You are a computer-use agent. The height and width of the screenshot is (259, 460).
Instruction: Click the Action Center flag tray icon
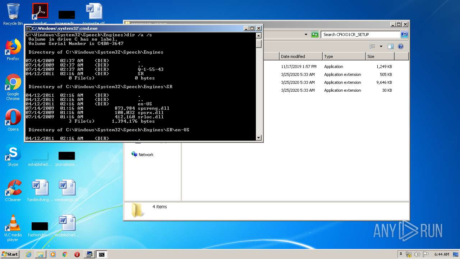tap(425, 254)
